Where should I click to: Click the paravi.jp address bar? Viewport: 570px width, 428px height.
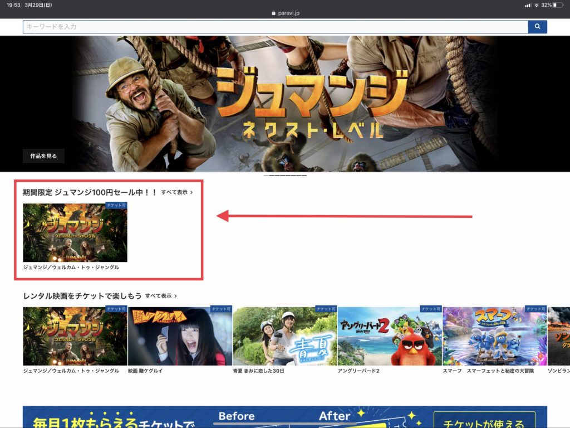285,13
